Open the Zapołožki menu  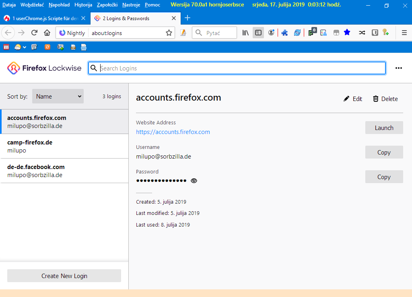(x=107, y=5)
